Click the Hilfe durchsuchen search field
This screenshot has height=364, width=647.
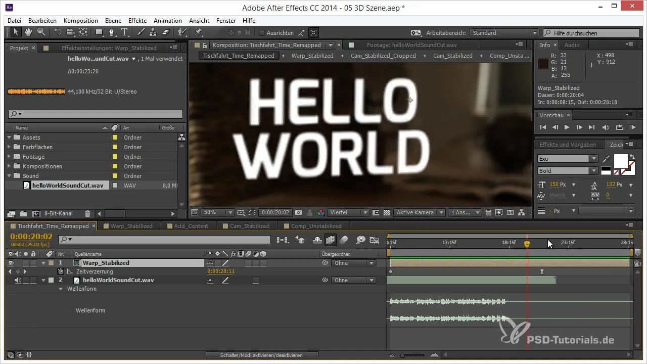click(591, 33)
